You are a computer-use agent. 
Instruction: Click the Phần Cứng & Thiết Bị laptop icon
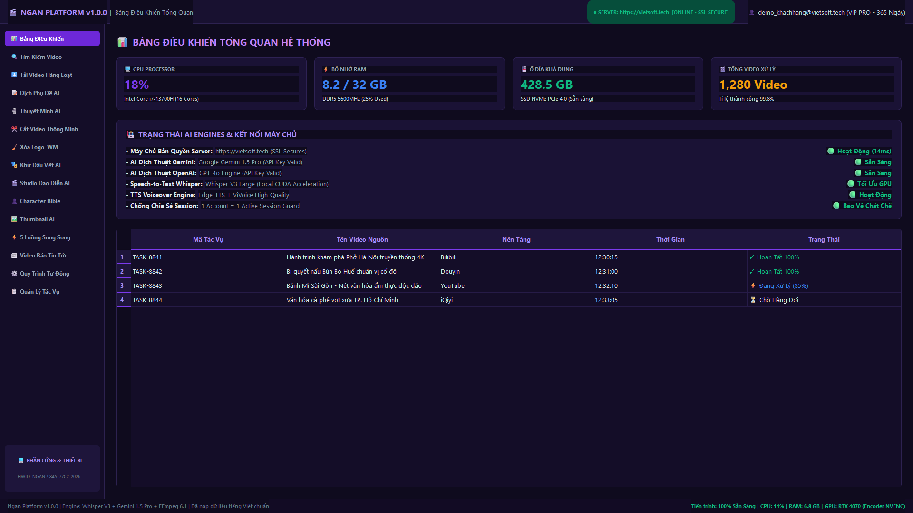21,460
